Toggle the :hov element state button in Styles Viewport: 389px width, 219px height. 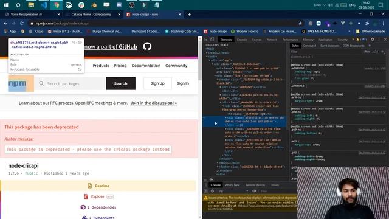click(x=367, y=52)
